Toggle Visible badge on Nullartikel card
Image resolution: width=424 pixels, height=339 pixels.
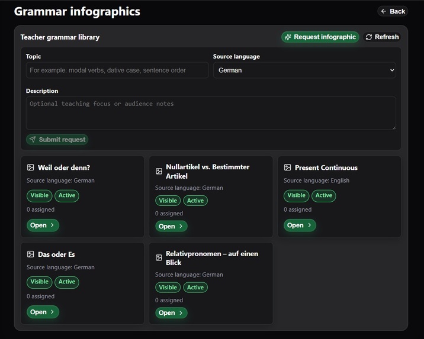(x=168, y=201)
